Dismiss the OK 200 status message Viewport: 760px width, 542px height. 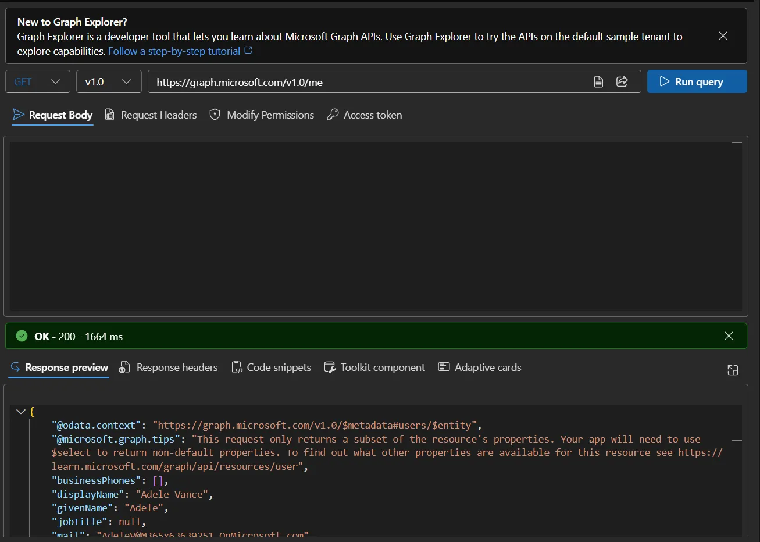(x=729, y=336)
